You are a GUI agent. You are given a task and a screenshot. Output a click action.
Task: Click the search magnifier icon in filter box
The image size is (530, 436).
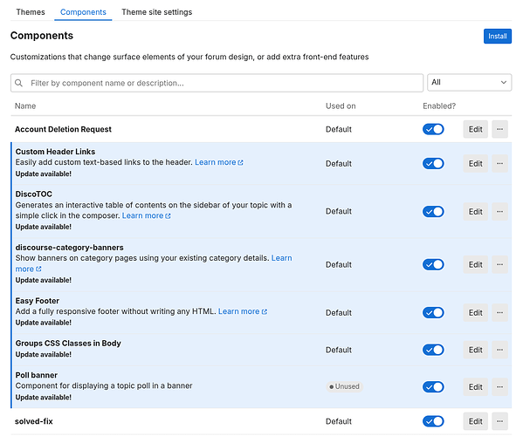point(19,83)
